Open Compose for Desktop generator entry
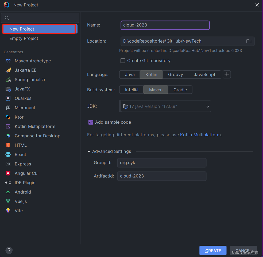 (37, 136)
